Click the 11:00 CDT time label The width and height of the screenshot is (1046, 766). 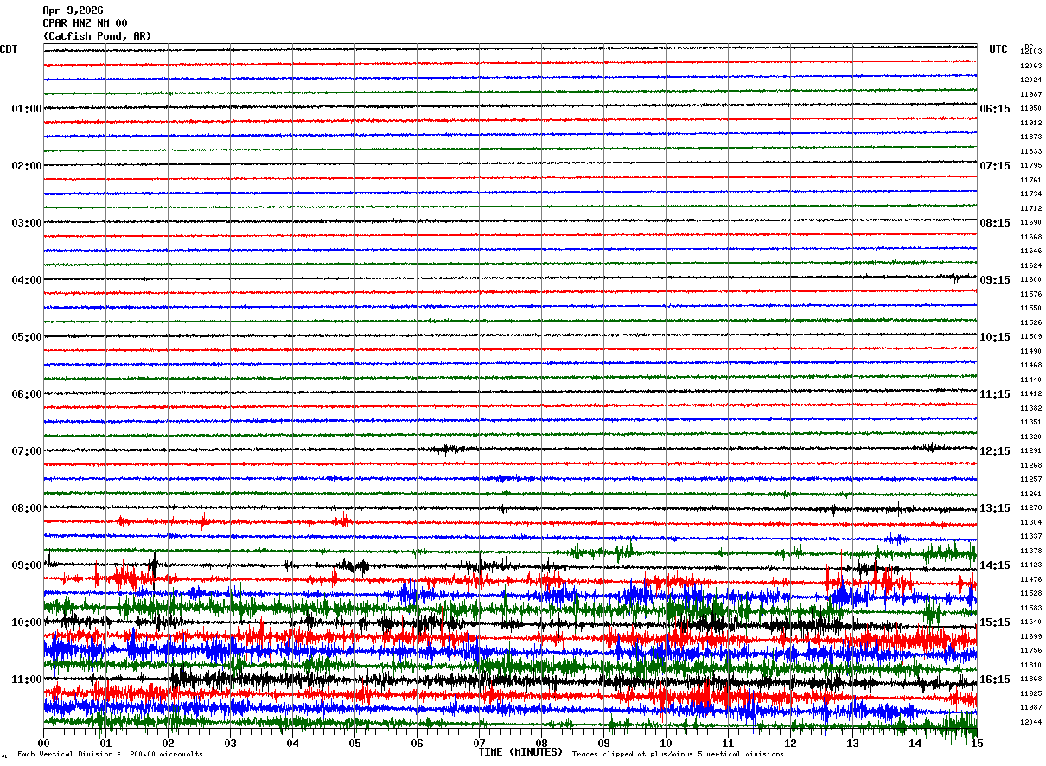27,680
